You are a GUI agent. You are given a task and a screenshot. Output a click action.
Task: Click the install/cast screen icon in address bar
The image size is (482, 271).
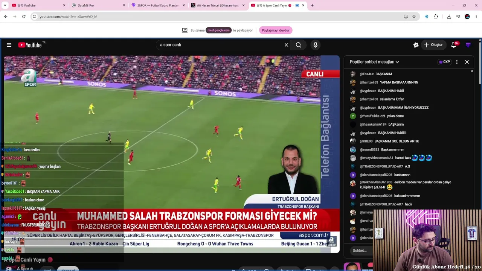(406, 17)
